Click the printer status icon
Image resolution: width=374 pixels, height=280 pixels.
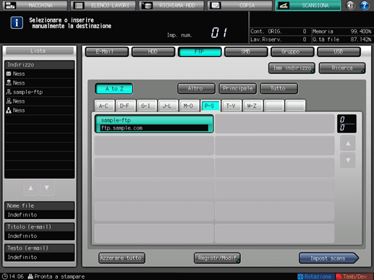[30, 276]
